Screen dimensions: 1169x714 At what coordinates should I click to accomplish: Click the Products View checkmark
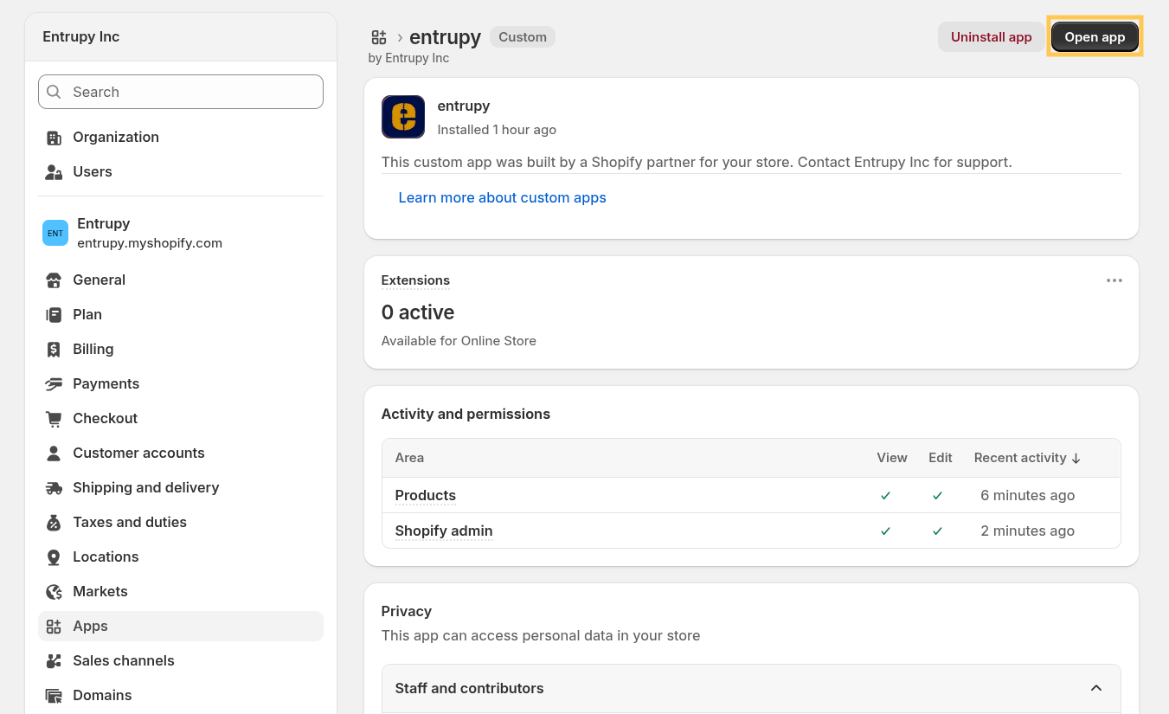885,496
